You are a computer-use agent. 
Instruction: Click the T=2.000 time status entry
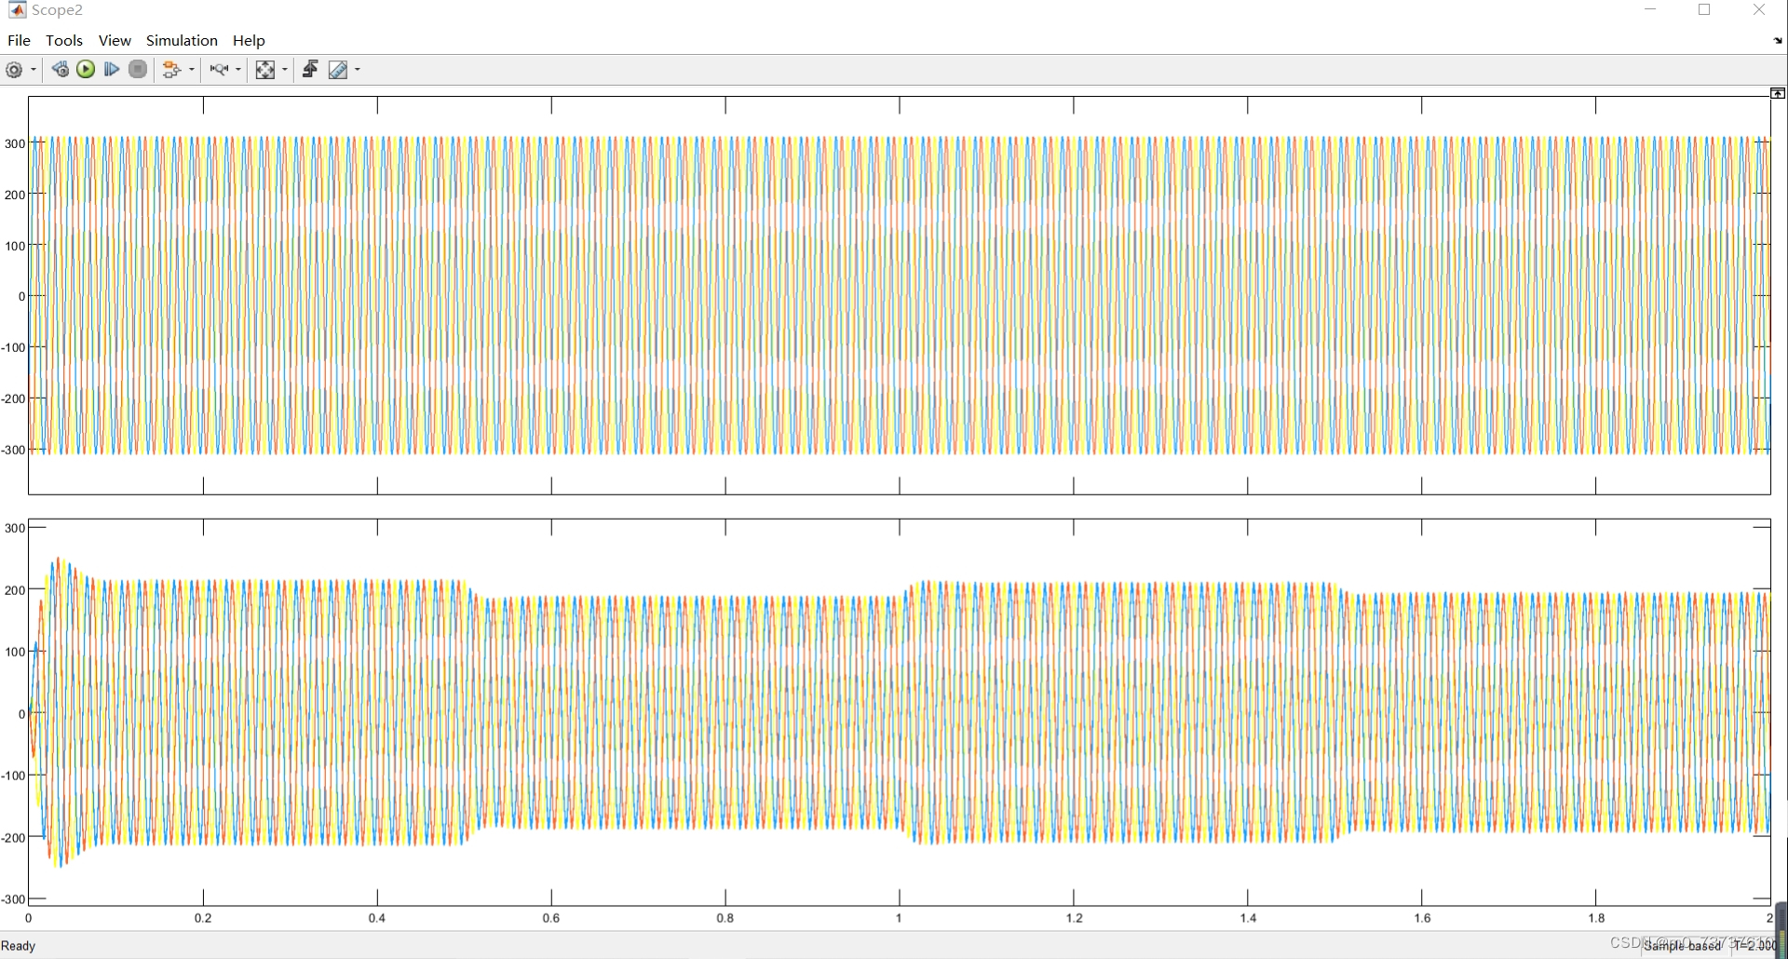[x=1755, y=946]
